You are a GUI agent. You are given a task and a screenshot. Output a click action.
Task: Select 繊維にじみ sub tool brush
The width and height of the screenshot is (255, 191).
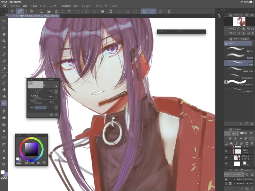point(238,70)
